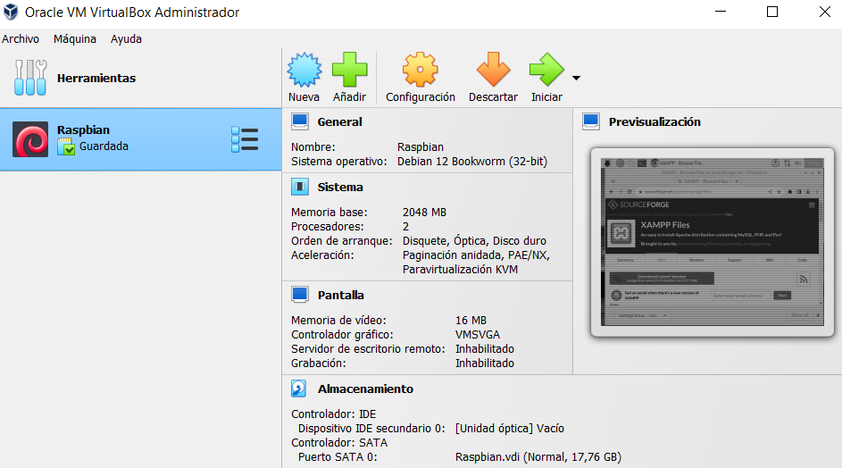Open the Pantalla section header
Screen dimensions: 842x468
pos(340,295)
